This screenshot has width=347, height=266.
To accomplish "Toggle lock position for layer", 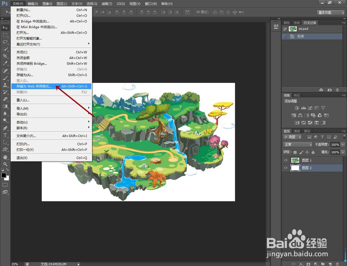I will coord(307,152).
